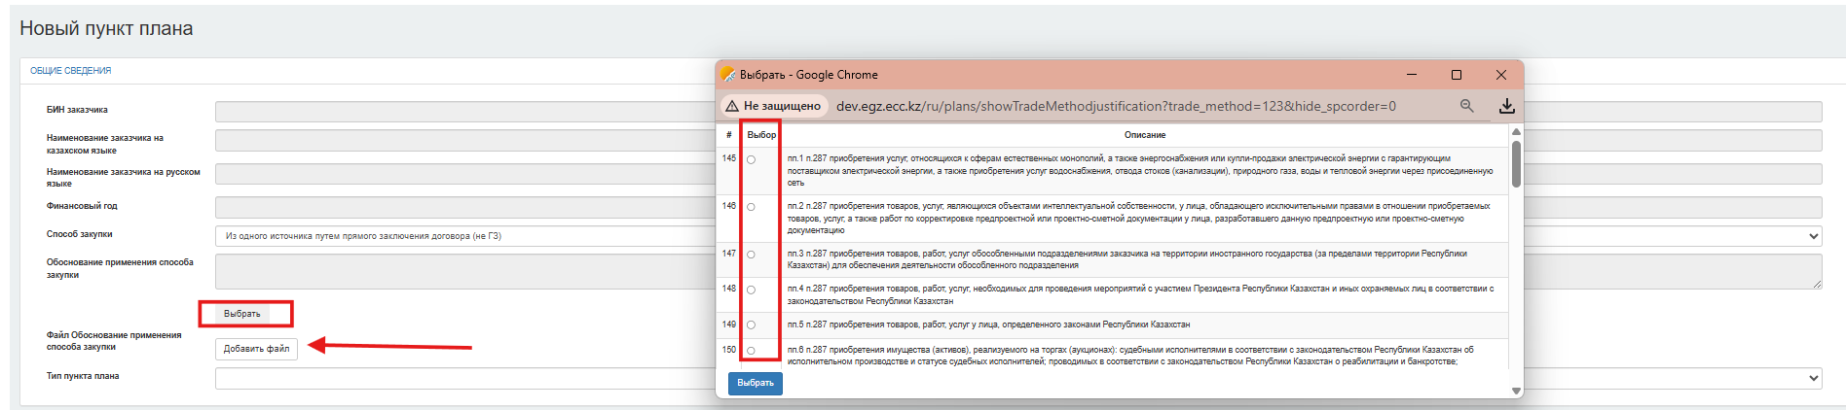Screen dimensions: 1846x410
Task: Click the Chrome popup window title icon
Action: (x=727, y=75)
